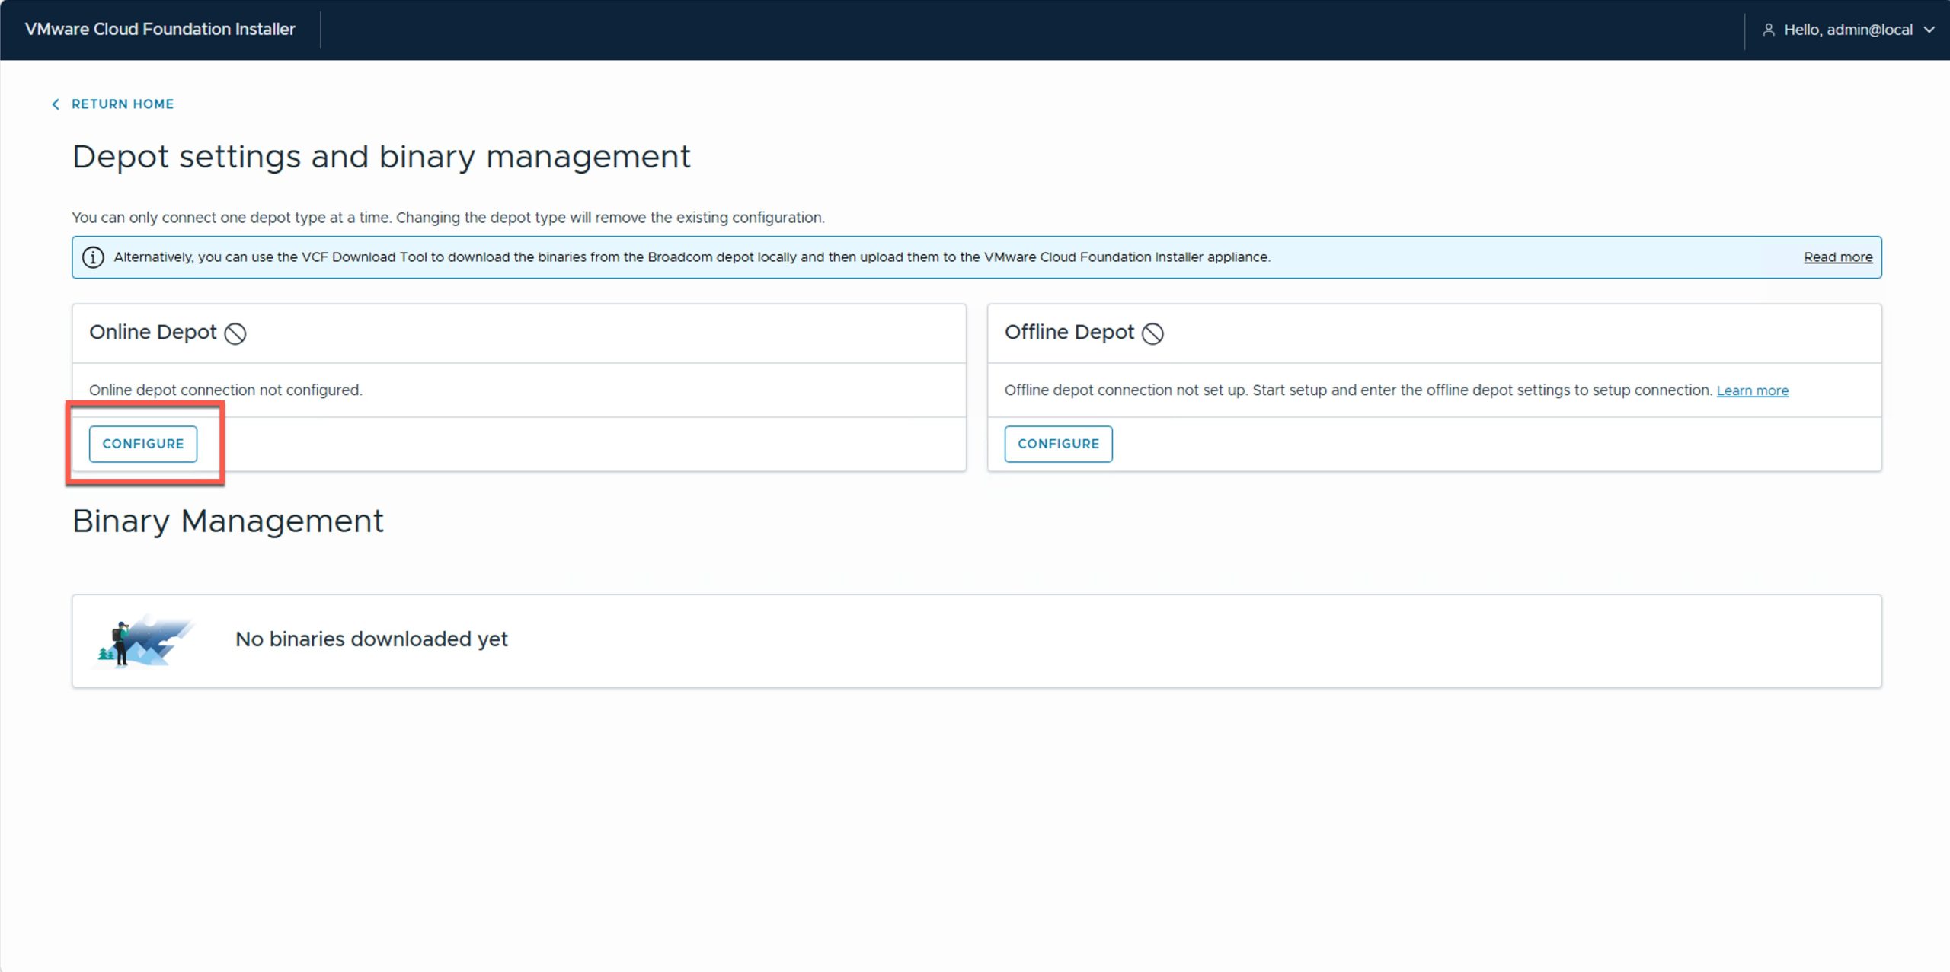Click the 'Offline Depot' card heading

pos(1069,333)
